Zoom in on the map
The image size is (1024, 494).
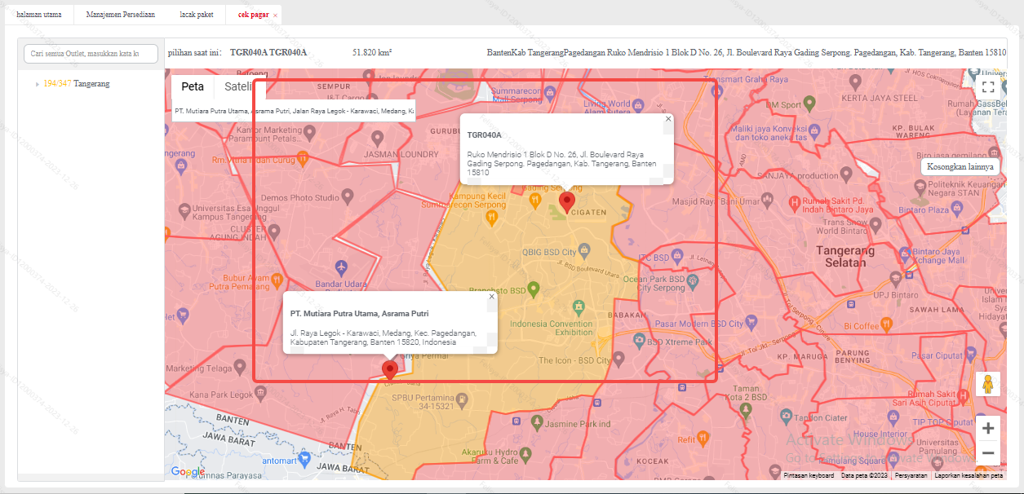(x=987, y=428)
